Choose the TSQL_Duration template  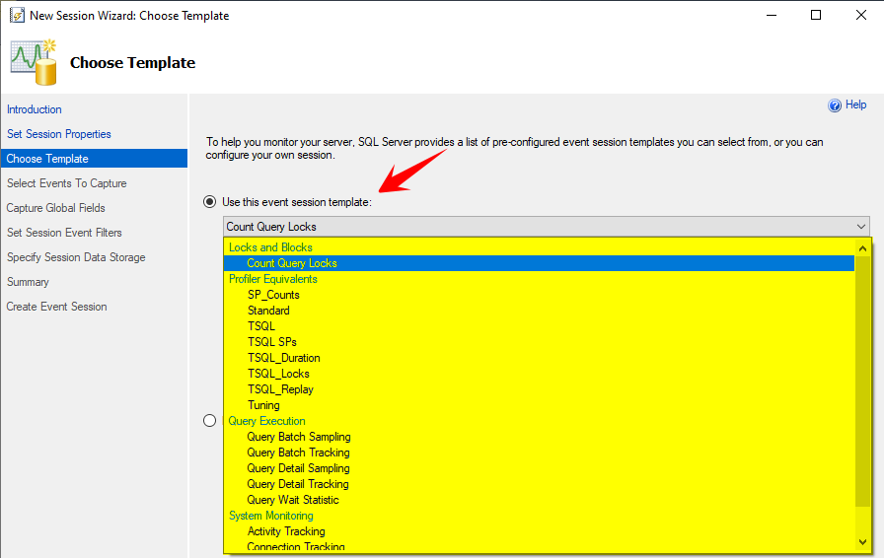tap(283, 358)
